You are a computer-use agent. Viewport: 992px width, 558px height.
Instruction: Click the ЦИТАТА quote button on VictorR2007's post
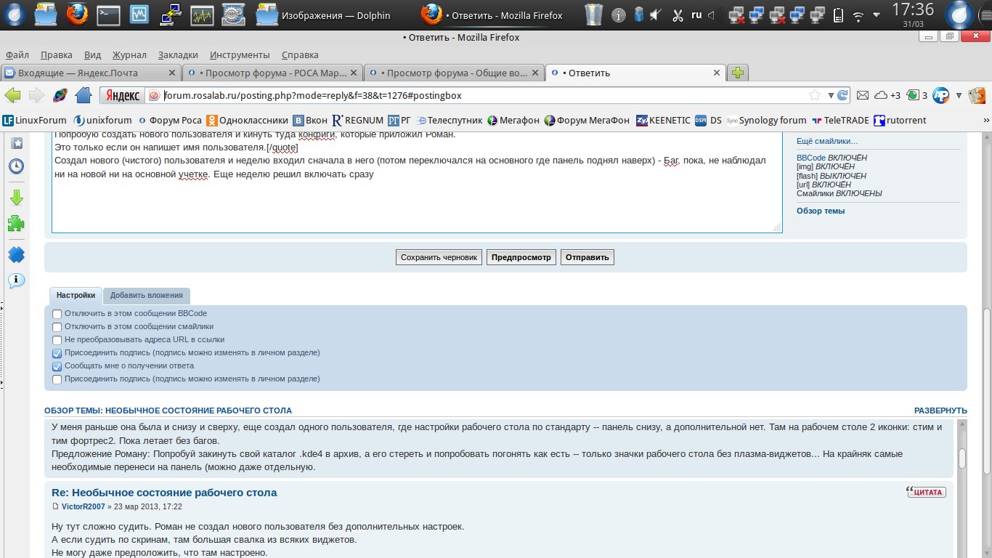click(x=926, y=492)
